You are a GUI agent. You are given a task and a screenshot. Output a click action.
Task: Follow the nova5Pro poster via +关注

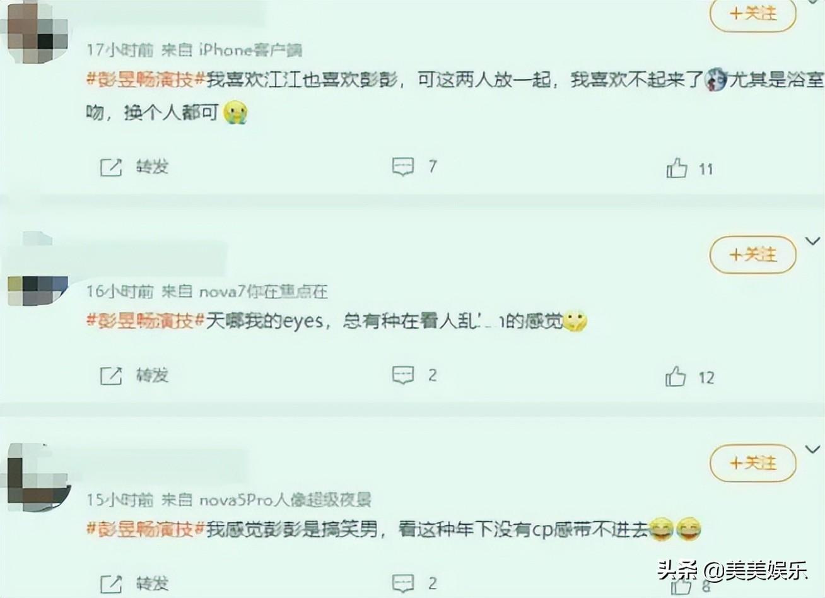pyautogui.click(x=753, y=464)
